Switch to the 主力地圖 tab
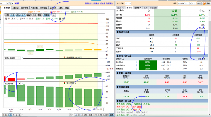This screenshot has height=117, width=211. point(44,8)
